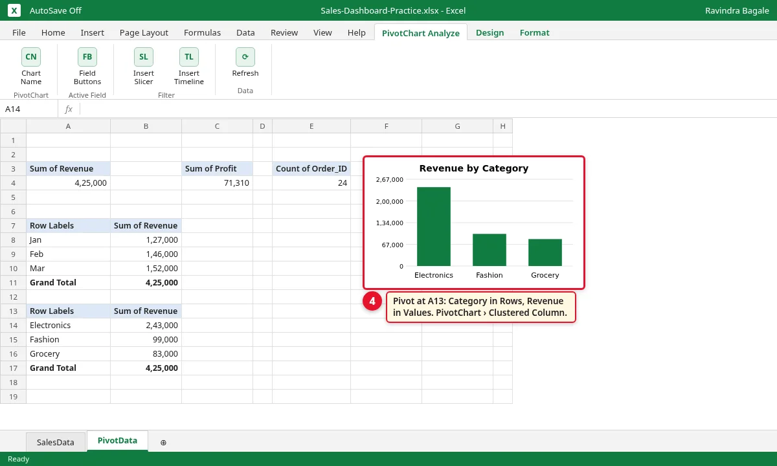
Task: Select the PivotChart Analyze tab
Action: 421,32
